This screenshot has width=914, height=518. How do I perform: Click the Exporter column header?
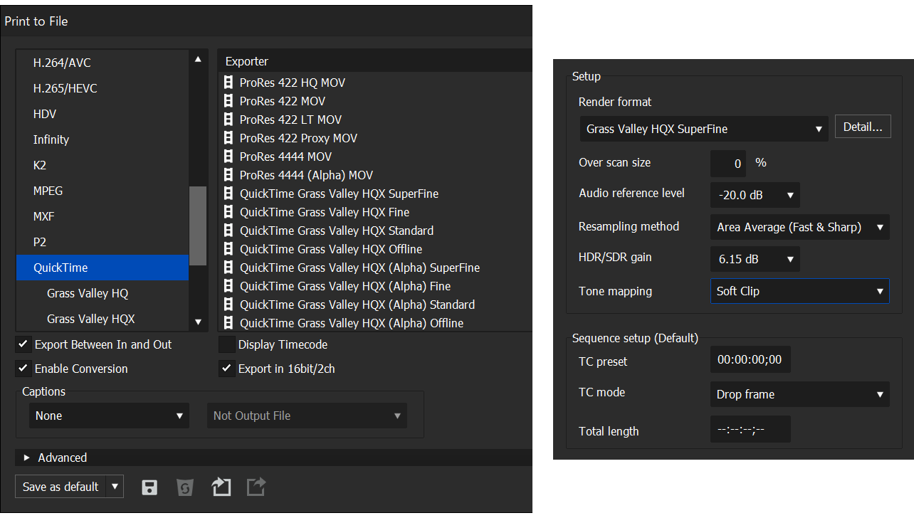[375, 61]
